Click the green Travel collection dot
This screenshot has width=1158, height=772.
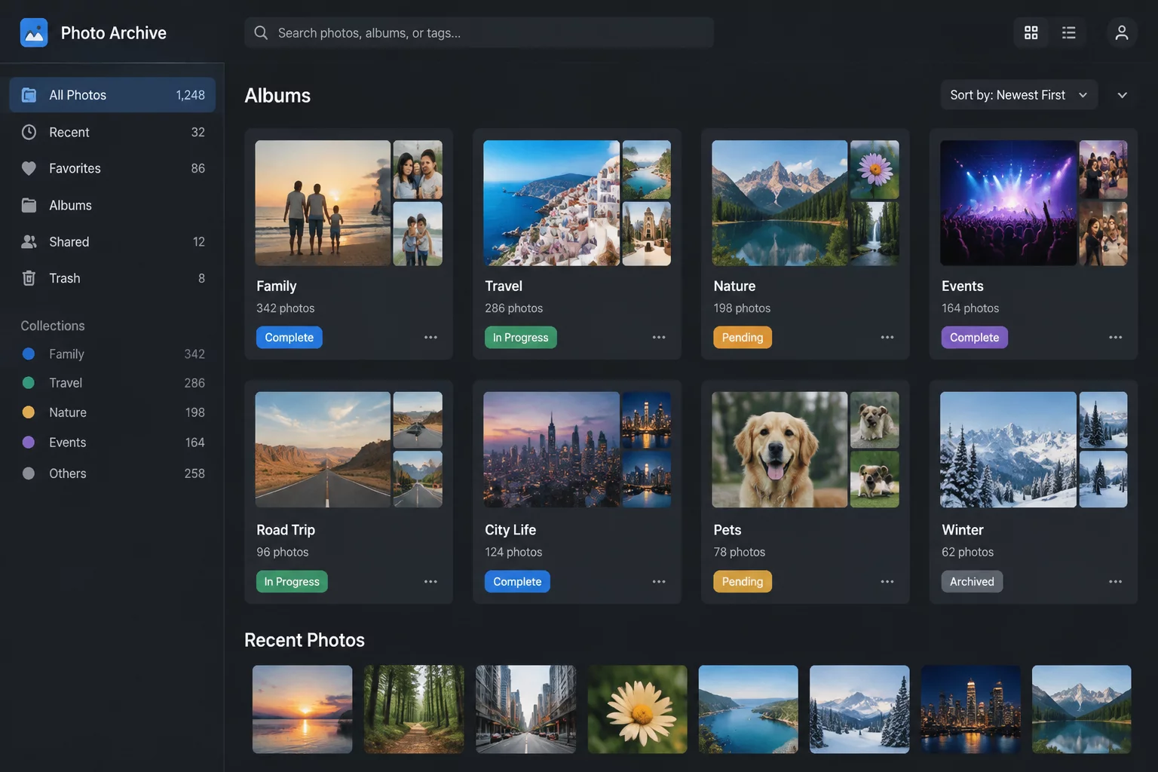click(x=29, y=383)
